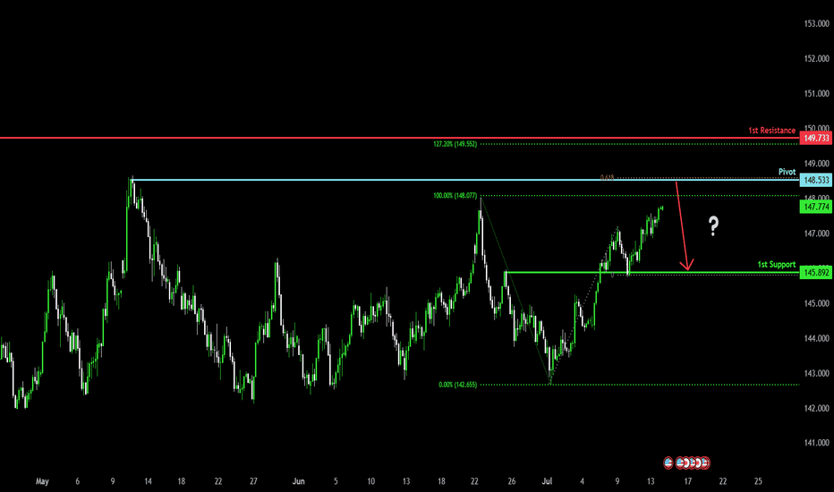
Task: Click 142.000 on the price axis
Action: (x=816, y=409)
